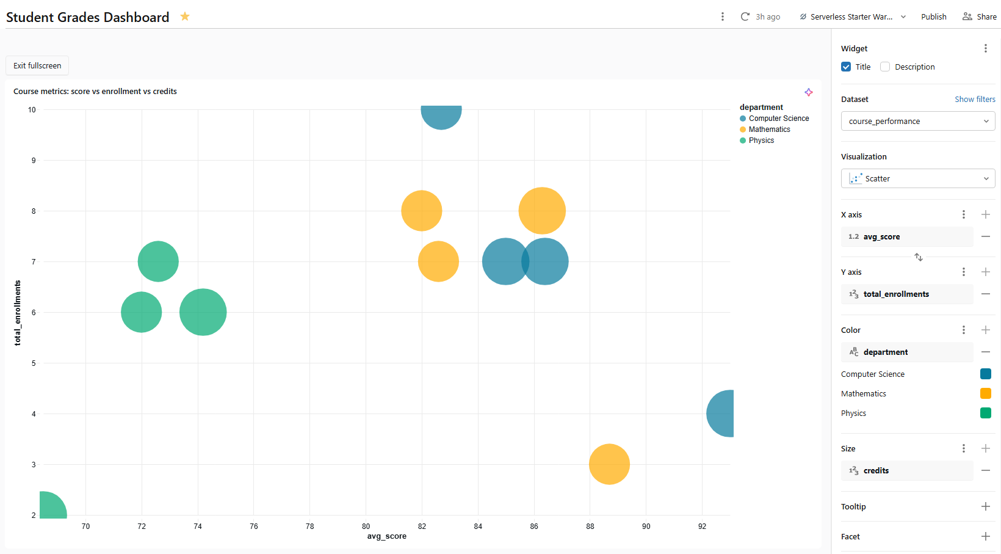1001x554 pixels.
Task: Exit fullscreen mode
Action: tap(37, 65)
